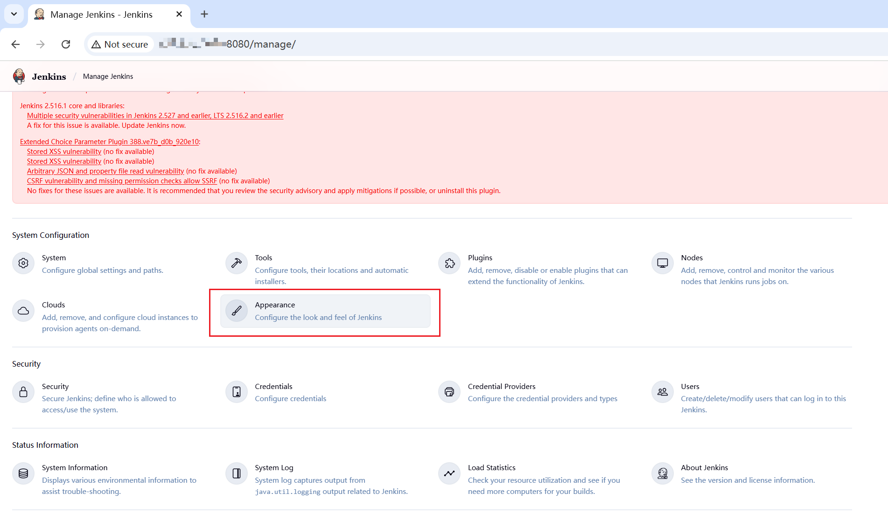Open the Security padlock icon
The width and height of the screenshot is (888, 521).
23,392
